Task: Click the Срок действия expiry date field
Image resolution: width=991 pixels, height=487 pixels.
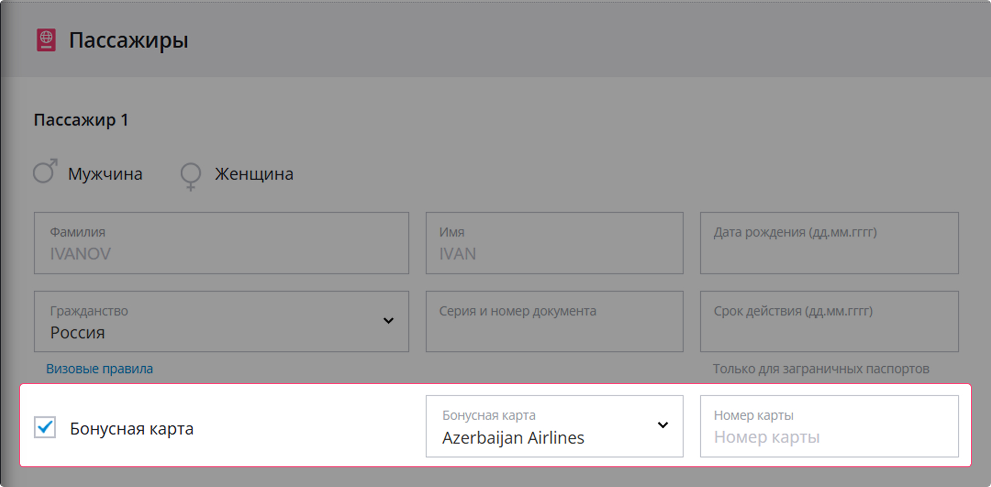Action: 829,322
